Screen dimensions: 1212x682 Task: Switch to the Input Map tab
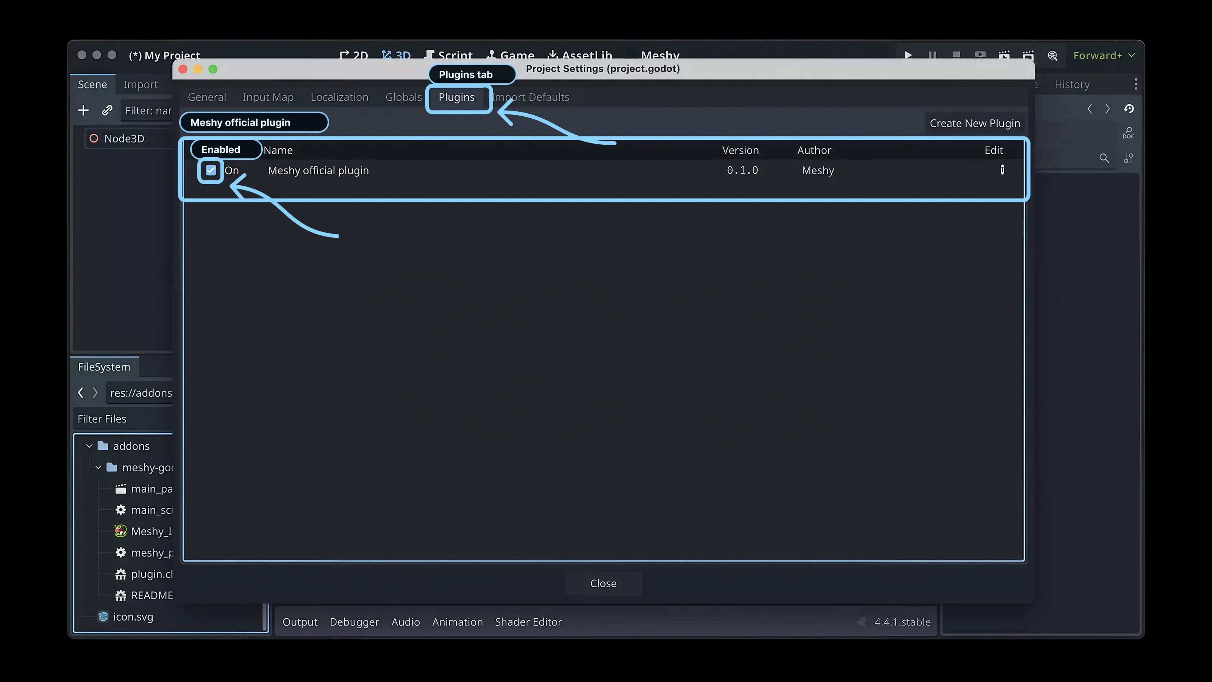pyautogui.click(x=268, y=97)
